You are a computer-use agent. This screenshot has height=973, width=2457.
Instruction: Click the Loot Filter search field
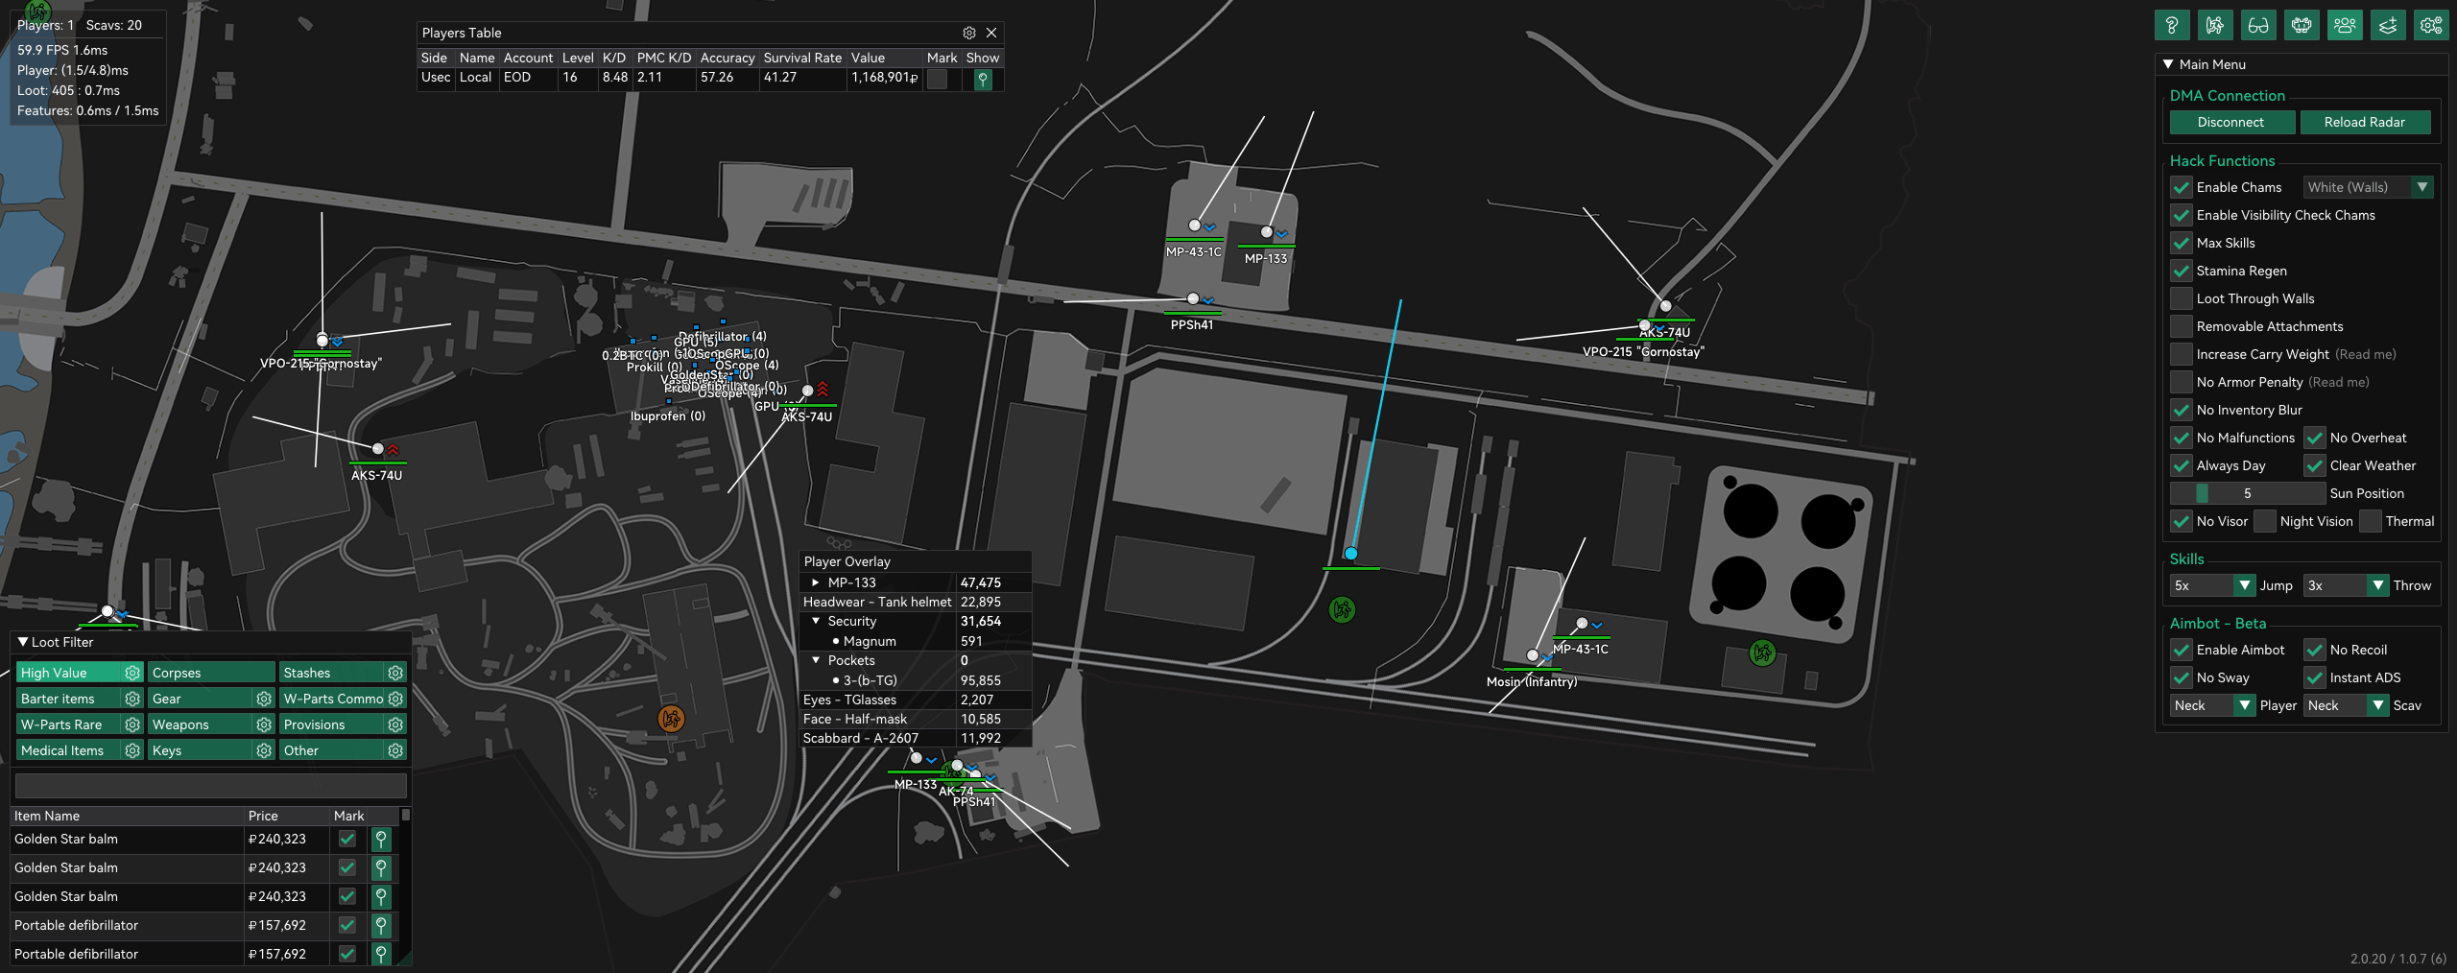pyautogui.click(x=210, y=786)
